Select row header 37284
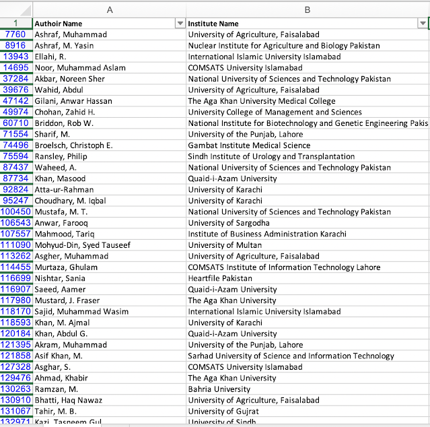 pos(16,79)
